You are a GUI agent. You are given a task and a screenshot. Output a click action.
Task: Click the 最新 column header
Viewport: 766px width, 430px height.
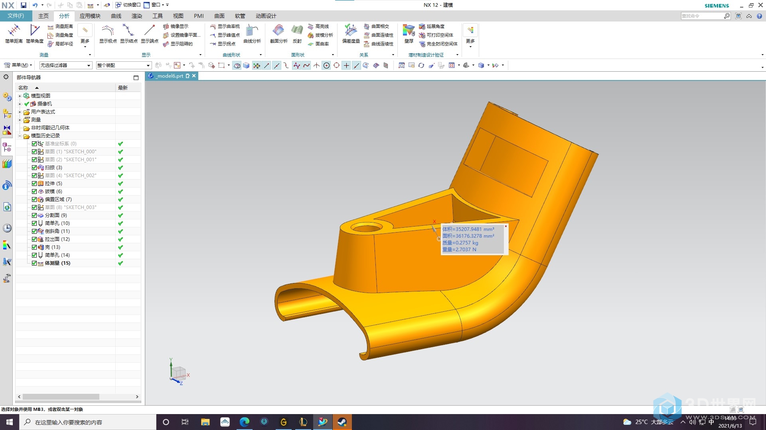(x=128, y=88)
